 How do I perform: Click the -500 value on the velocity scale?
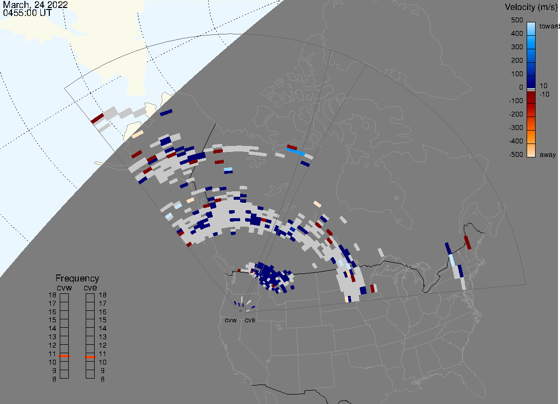pyautogui.click(x=516, y=154)
